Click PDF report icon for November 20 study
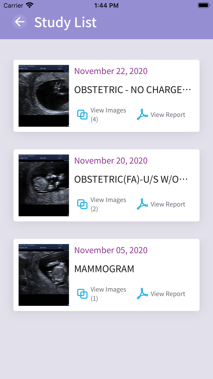This screenshot has width=213, height=379. pos(142,204)
